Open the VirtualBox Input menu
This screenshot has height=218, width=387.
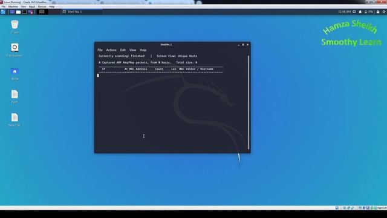coord(32,7)
